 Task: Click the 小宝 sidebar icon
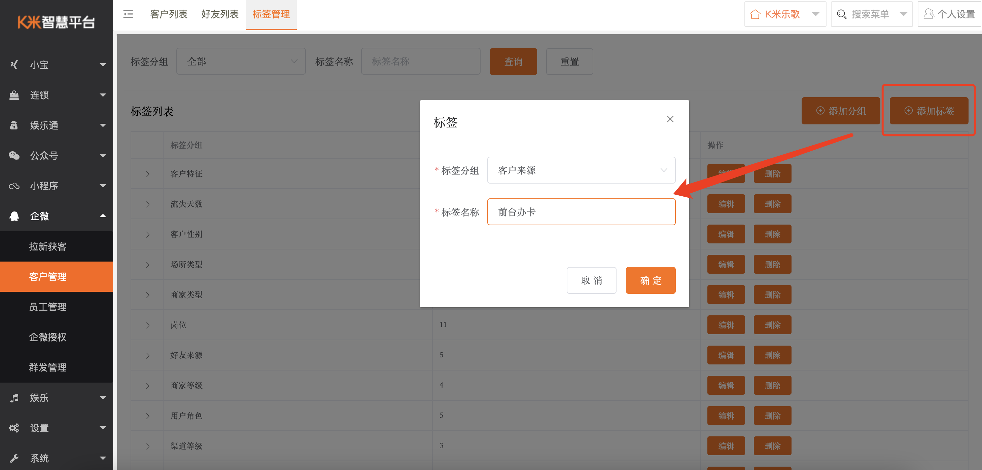click(14, 65)
